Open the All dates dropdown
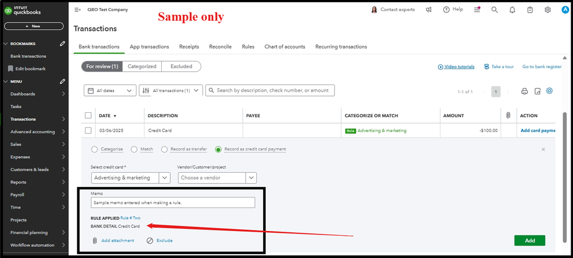 pyautogui.click(x=110, y=91)
